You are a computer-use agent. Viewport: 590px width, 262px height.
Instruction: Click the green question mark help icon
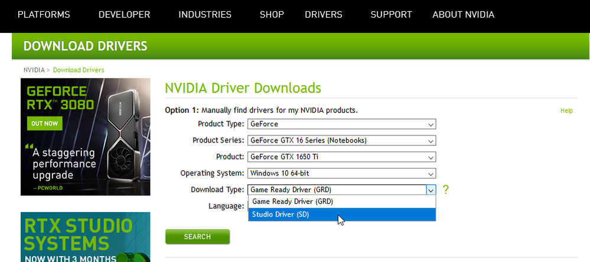tap(445, 190)
